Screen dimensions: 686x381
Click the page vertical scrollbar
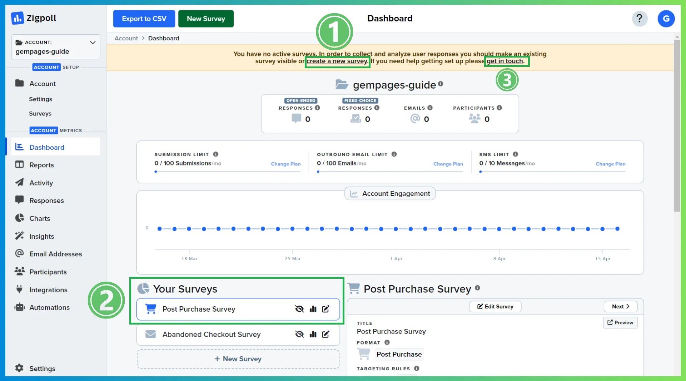click(677, 125)
